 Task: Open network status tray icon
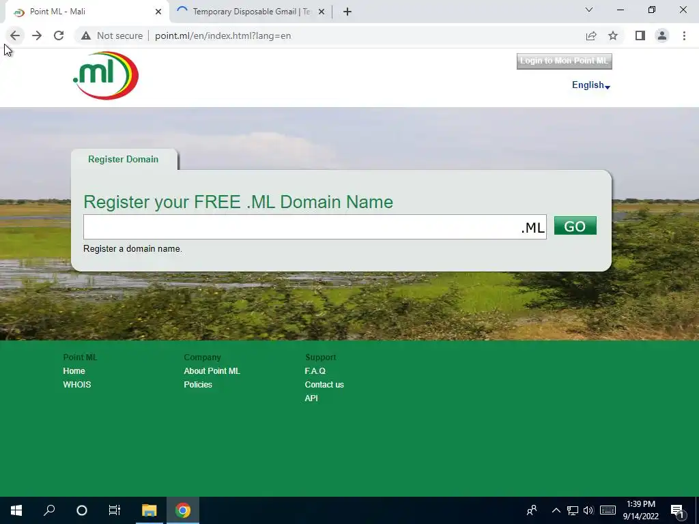pyautogui.click(x=573, y=510)
